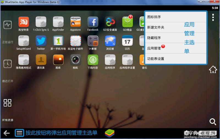Open 发送电子邮件 mail app
This screenshot has width=220, height=139.
click(x=75, y=41)
